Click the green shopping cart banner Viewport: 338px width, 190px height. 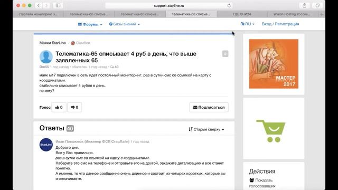point(271,131)
